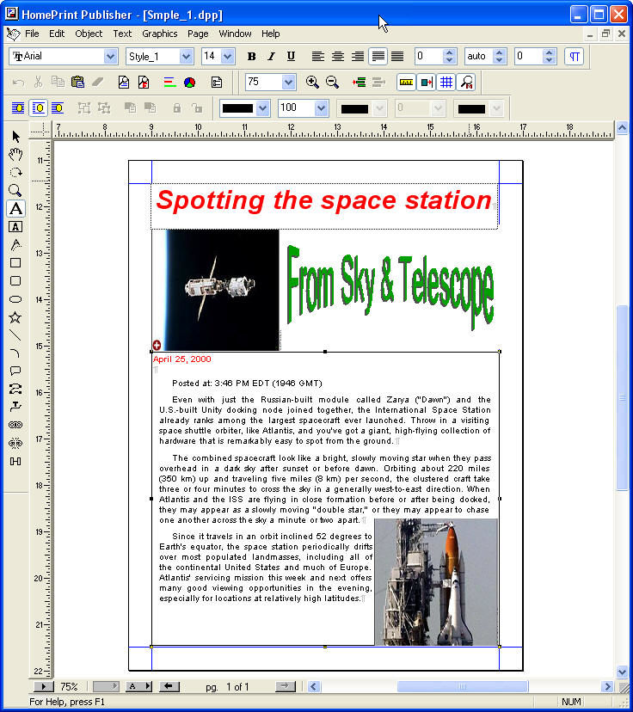Open the font size 14 dropdown
This screenshot has width=633, height=712.
tap(228, 56)
